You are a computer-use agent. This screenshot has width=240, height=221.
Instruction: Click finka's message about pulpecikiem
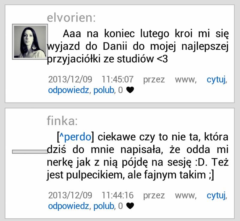[x=138, y=156]
